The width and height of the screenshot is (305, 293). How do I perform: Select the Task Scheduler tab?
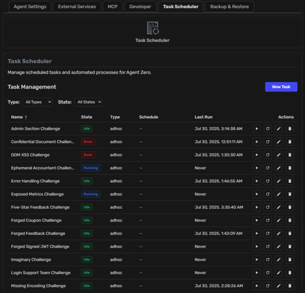tap(181, 7)
